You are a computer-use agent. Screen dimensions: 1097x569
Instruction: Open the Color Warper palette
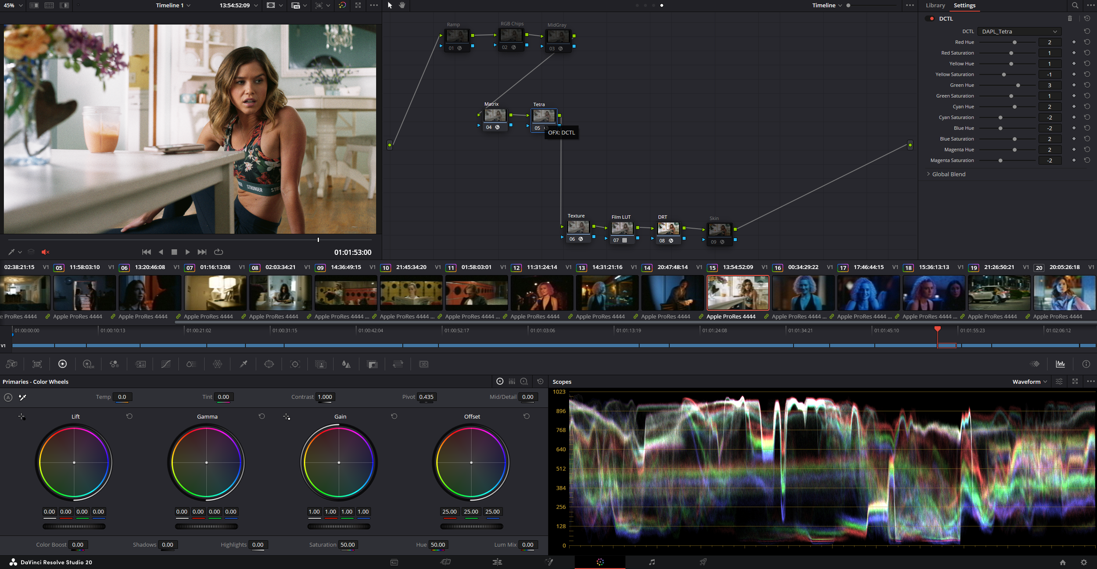pyautogui.click(x=217, y=364)
